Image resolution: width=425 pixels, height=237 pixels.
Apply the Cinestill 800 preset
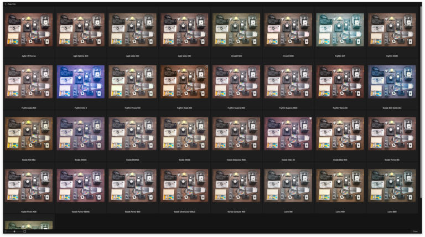pos(288,30)
